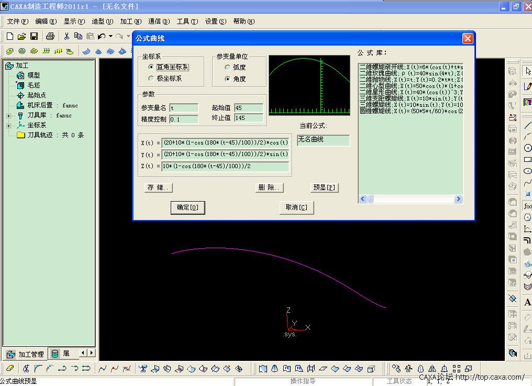The image size is (532, 386).
Task: Click the Undo arrow icon
Action: pyautogui.click(x=102, y=36)
